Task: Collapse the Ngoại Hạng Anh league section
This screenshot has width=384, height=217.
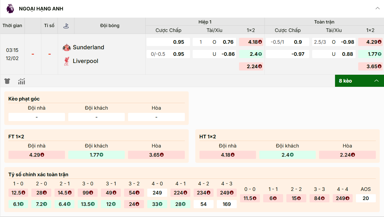Action: [x=377, y=8]
